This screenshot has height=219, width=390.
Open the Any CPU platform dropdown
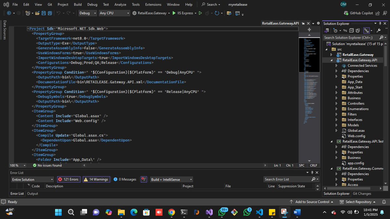[114, 13]
